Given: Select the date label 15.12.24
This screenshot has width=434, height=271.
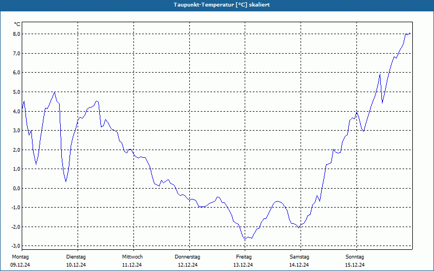Looking at the screenshot, I should point(355,265).
